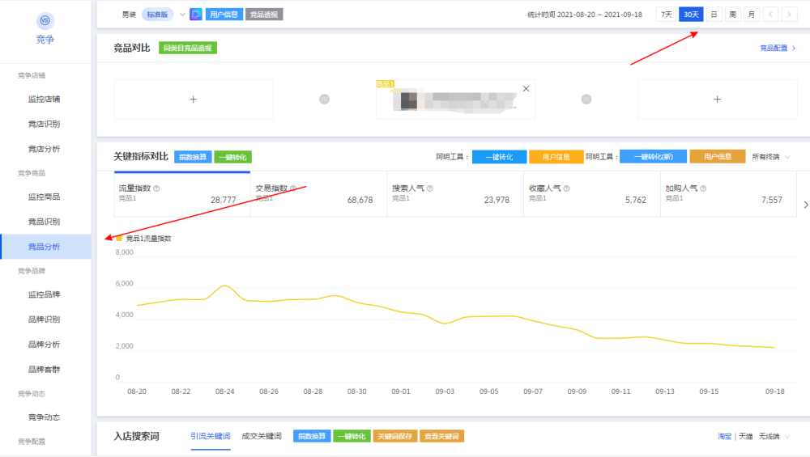Click 指数换算 beside 关键指标对比
The height and width of the screenshot is (457, 810).
(193, 157)
